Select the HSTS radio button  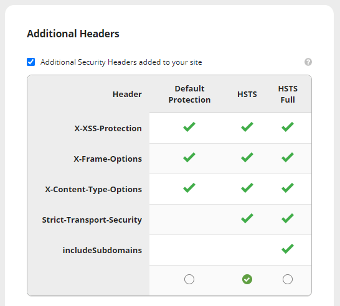(247, 279)
